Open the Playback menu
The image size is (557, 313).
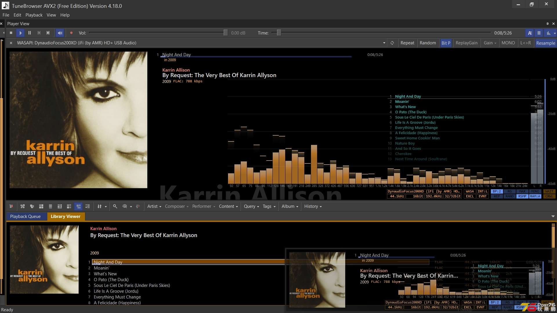(x=34, y=15)
